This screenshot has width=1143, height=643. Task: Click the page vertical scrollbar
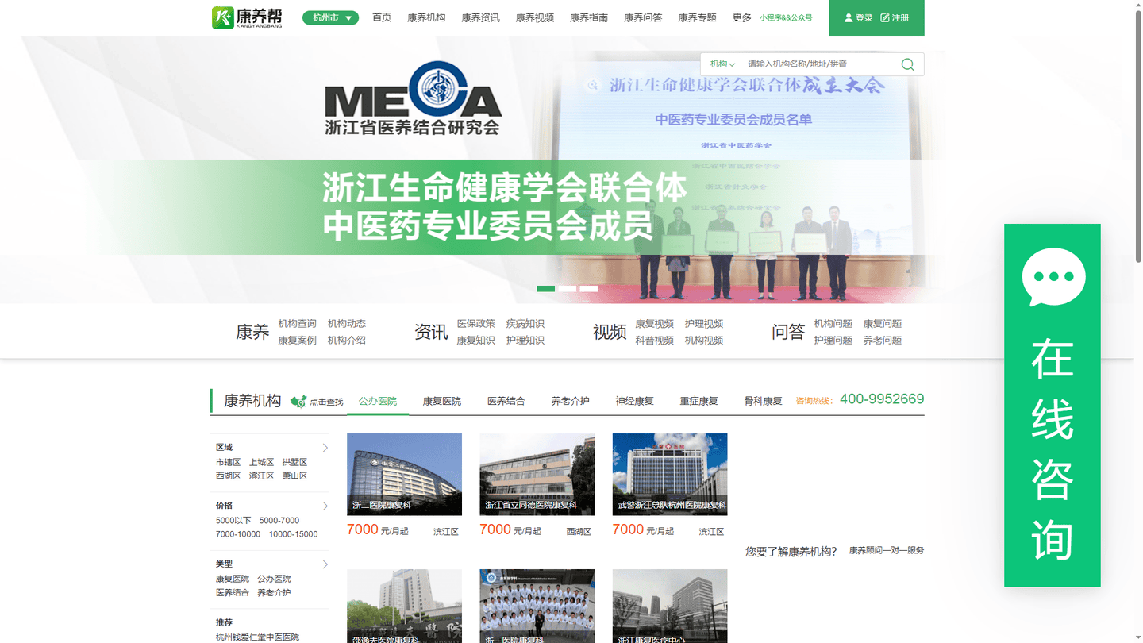coord(1137,135)
